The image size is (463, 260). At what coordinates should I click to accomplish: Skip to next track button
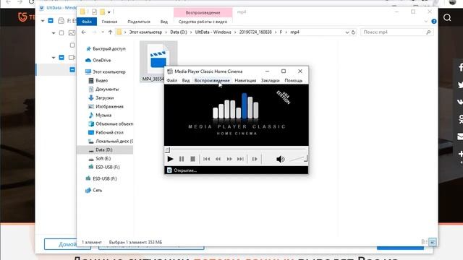click(240, 159)
